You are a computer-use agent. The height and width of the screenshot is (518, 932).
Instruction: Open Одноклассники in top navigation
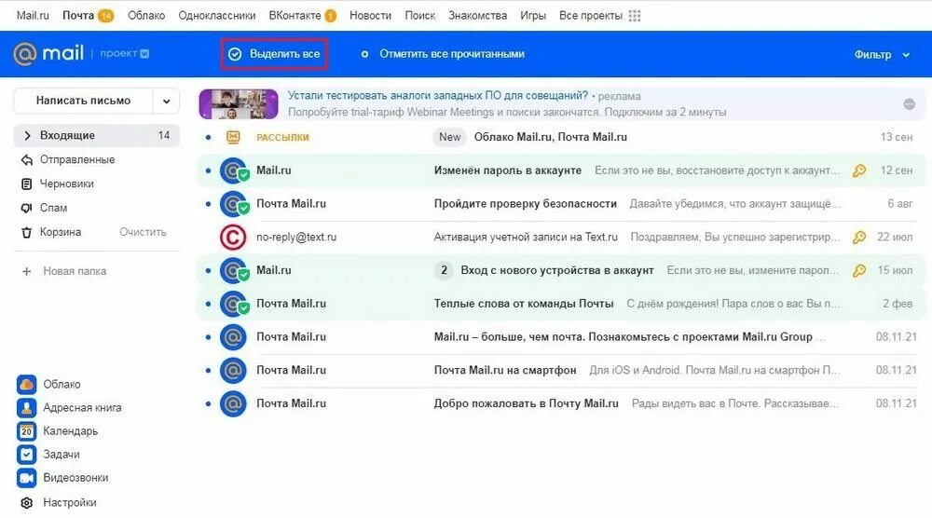coord(217,16)
